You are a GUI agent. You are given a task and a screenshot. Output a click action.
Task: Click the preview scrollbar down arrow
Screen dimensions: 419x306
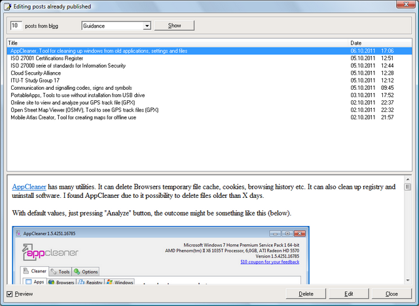tap(408, 280)
